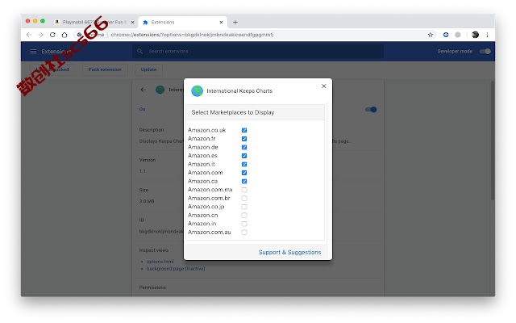Open background page inspect view
The width and height of the screenshot is (516, 323).
pos(176,269)
